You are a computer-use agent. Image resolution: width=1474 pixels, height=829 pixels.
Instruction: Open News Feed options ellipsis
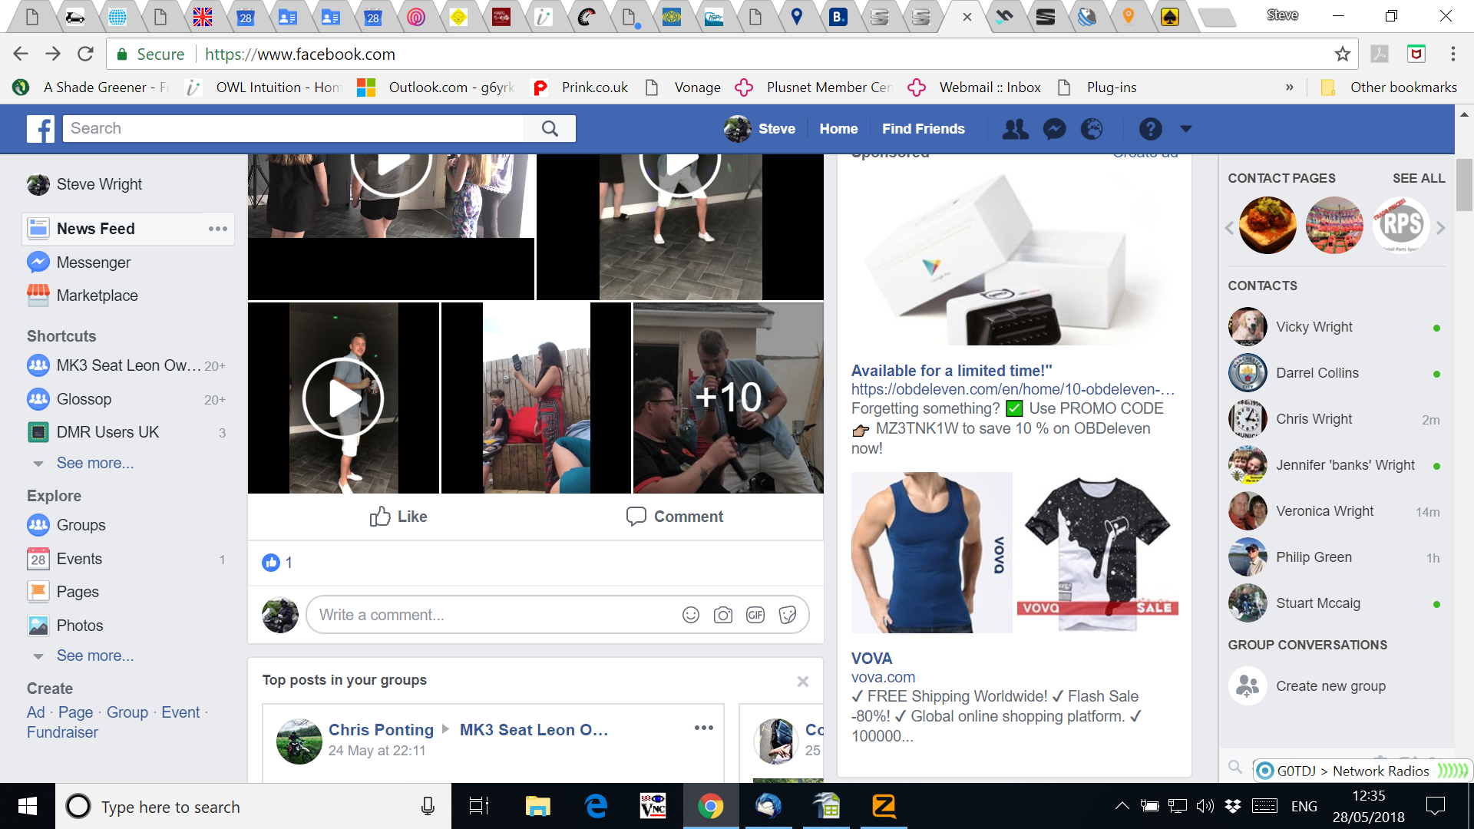click(x=218, y=229)
